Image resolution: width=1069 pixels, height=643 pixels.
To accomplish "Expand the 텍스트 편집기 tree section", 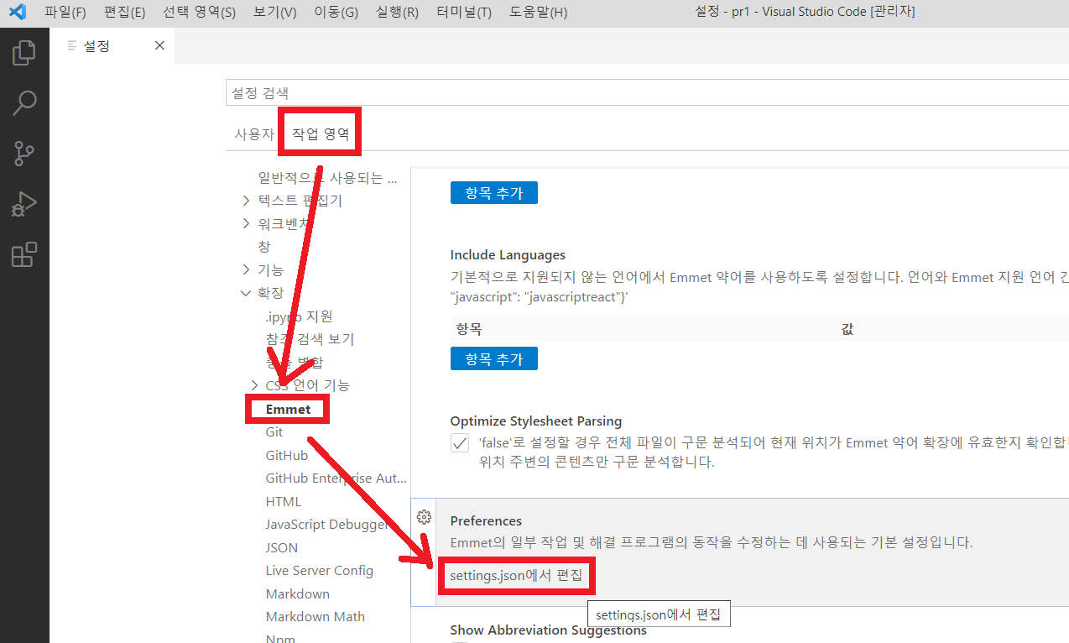I will click(x=246, y=201).
